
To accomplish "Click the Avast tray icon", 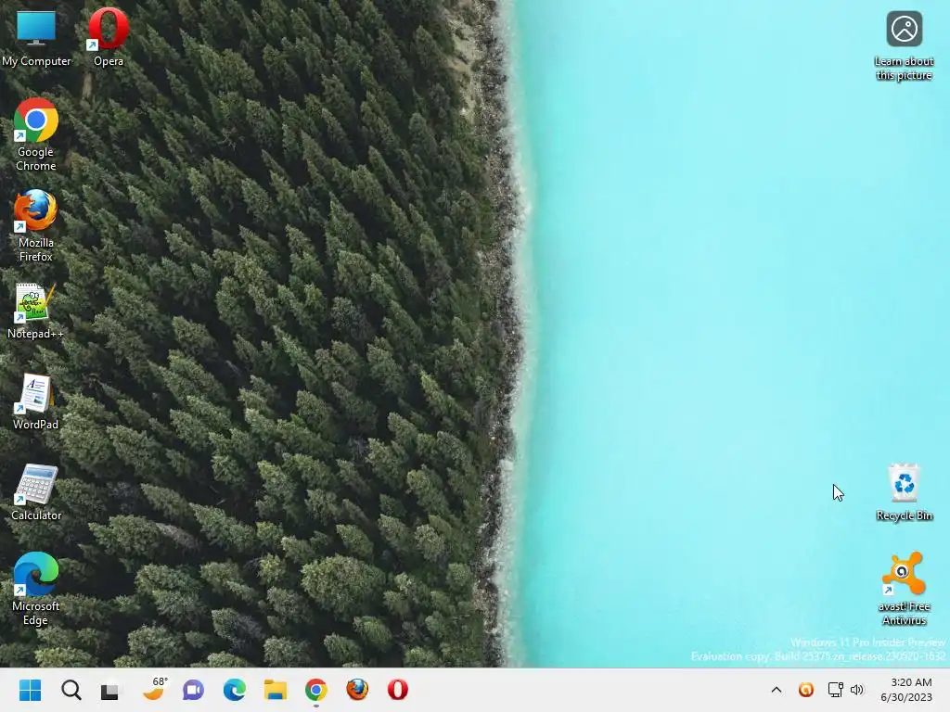I will [806, 690].
